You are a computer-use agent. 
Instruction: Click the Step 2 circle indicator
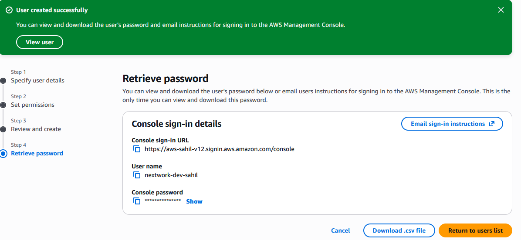(3, 105)
